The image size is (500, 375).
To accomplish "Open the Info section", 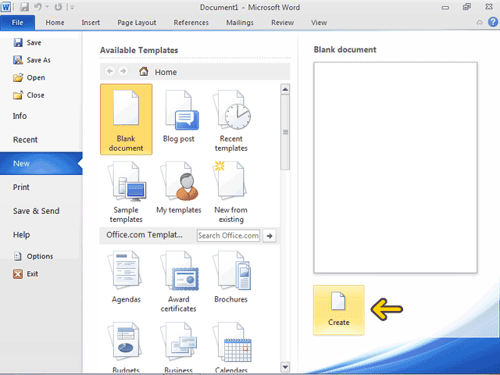I will [20, 116].
